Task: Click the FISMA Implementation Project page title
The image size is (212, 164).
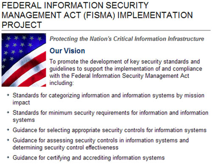Action: [x=97, y=15]
